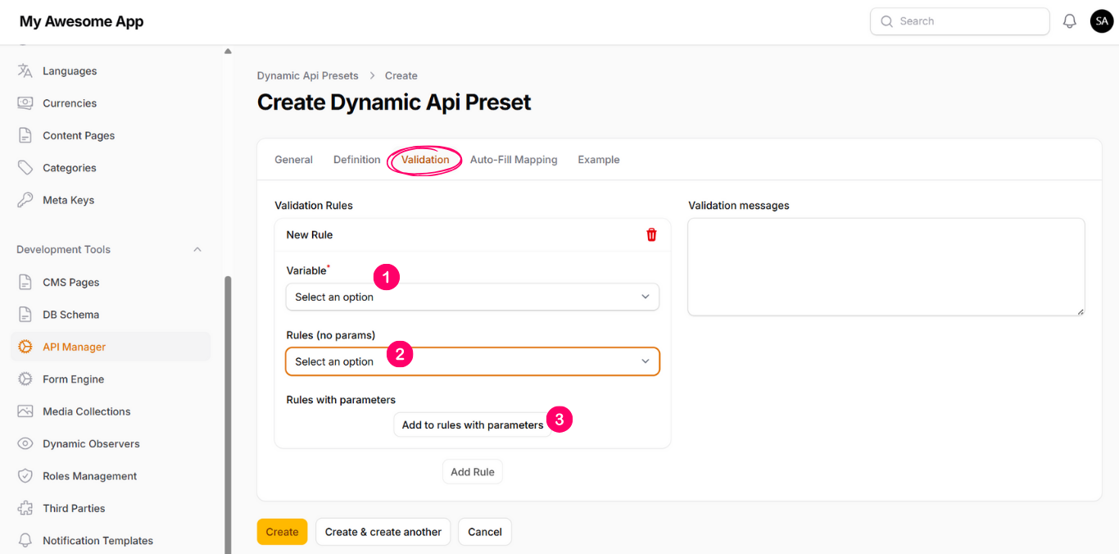This screenshot has width=1119, height=554.
Task: Open Media Collections sidebar item
Action: coord(86,411)
